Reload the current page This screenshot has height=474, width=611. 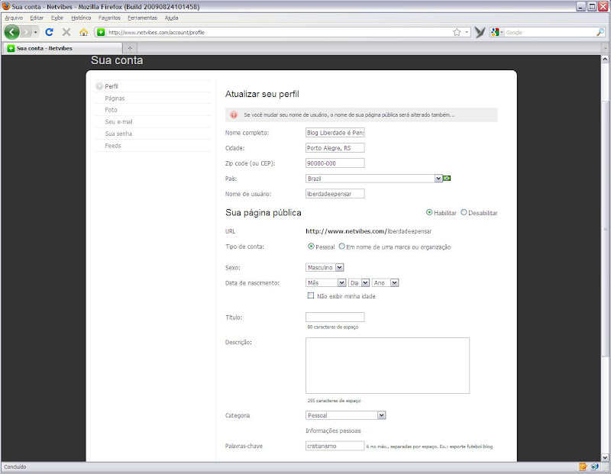click(49, 32)
